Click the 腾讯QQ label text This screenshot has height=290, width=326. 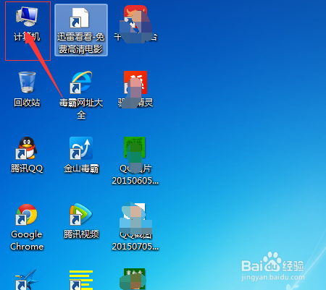coord(27,169)
